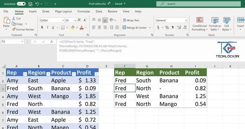The width and height of the screenshot is (245, 129).
Task: Toggle the AutoSave switch
Action: pos(21,4)
